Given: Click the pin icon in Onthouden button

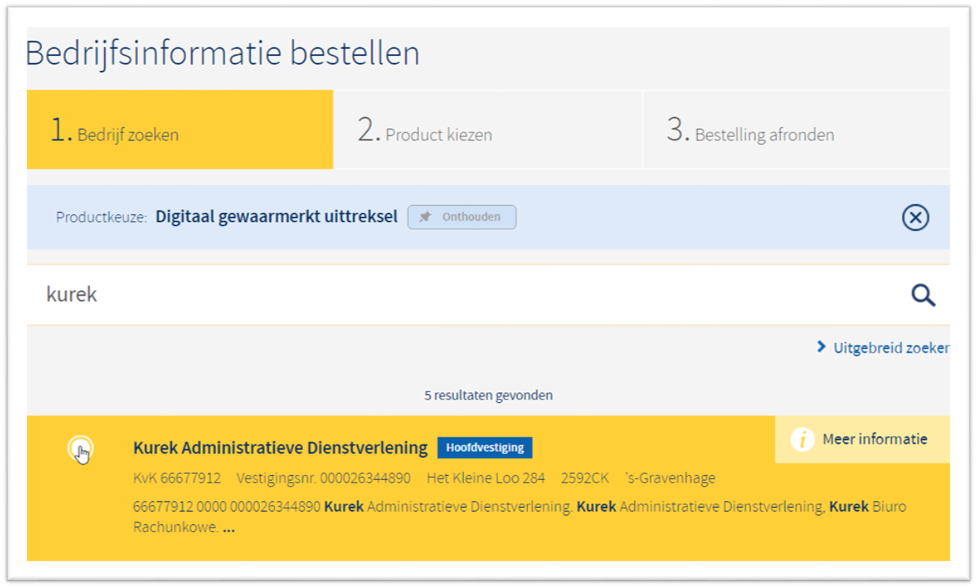Looking at the screenshot, I should [425, 217].
